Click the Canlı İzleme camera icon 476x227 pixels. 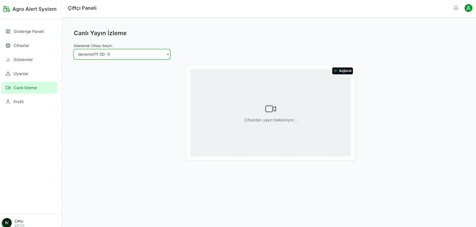8,88
